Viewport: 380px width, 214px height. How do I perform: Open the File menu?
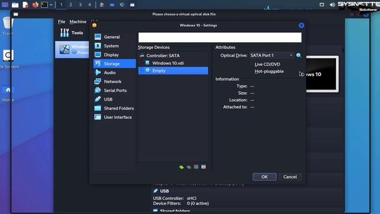pyautogui.click(x=62, y=21)
